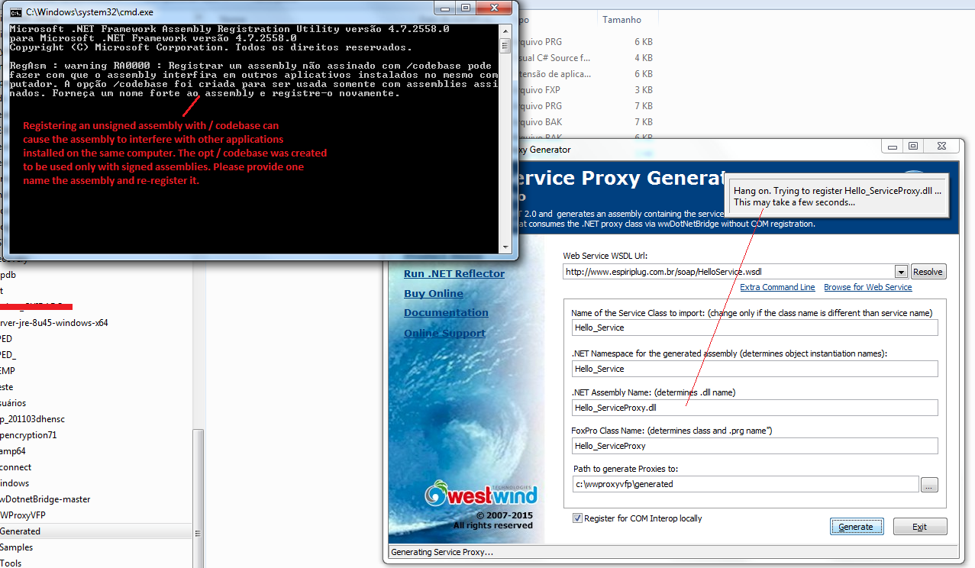Screen dimensions: 975x568
Task: Minimize the cmd.exe window
Action: click(x=446, y=8)
